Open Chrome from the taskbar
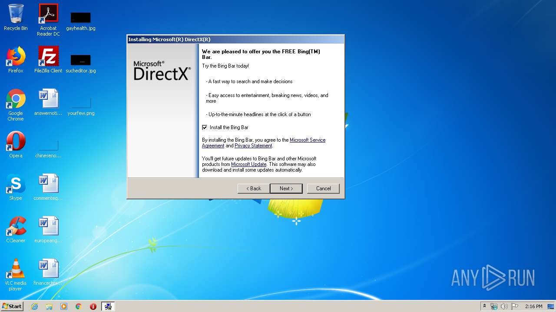The width and height of the screenshot is (556, 312). pos(79,306)
